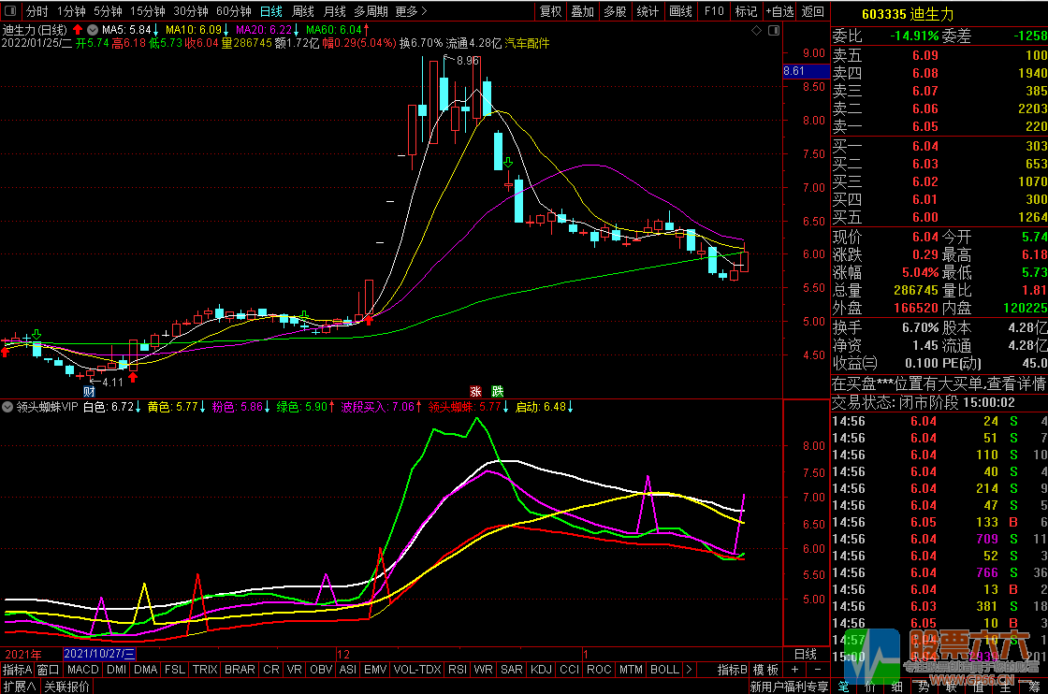Select the 周线 weekly tab
This screenshot has width=1048, height=694.
coord(303,11)
